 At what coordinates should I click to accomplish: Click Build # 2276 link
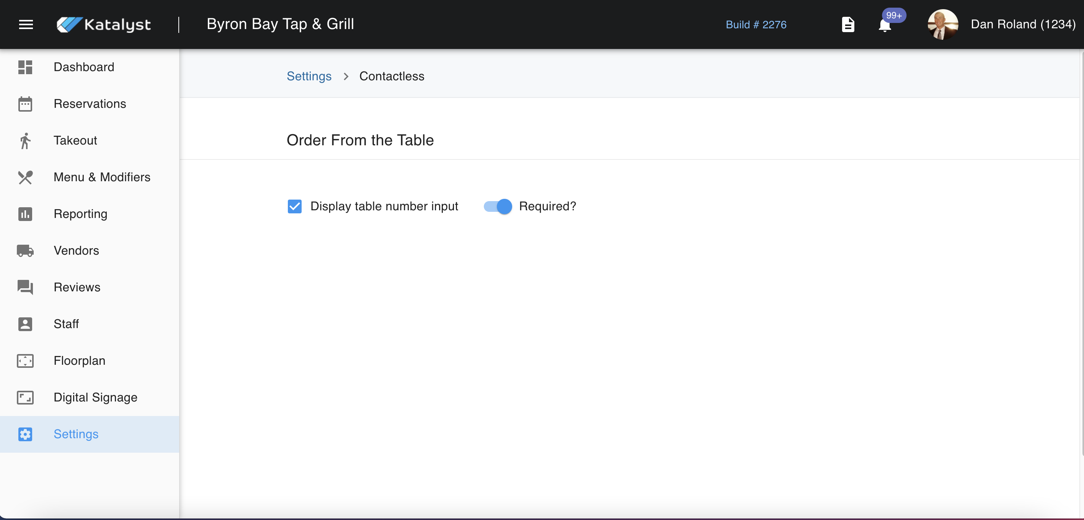coord(756,24)
